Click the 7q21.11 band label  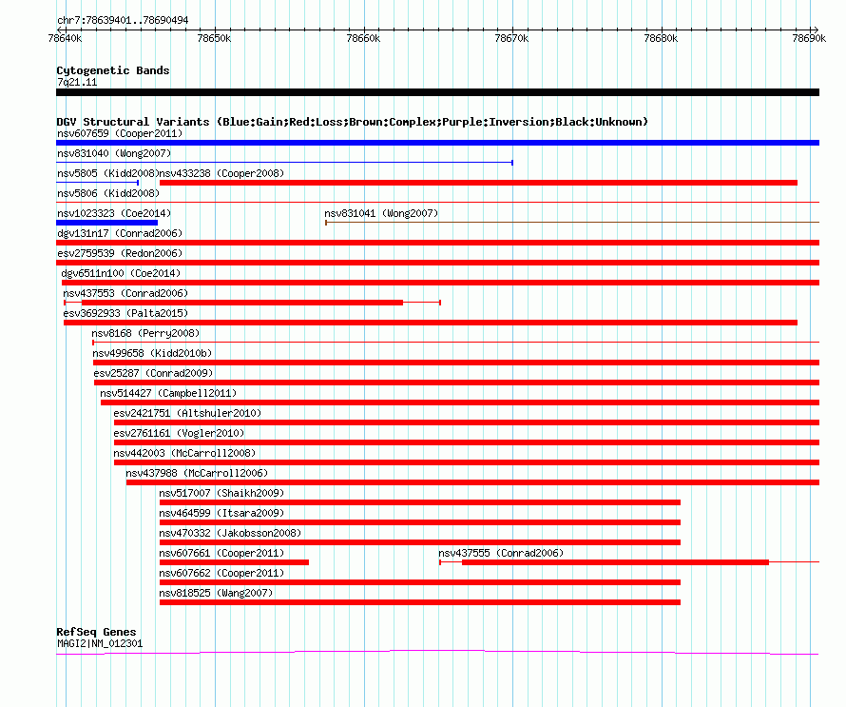coord(77,82)
